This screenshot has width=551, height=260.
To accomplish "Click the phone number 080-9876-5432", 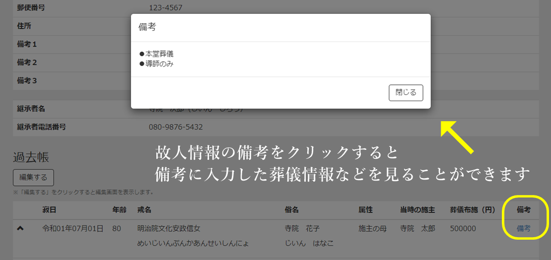I will (176, 127).
